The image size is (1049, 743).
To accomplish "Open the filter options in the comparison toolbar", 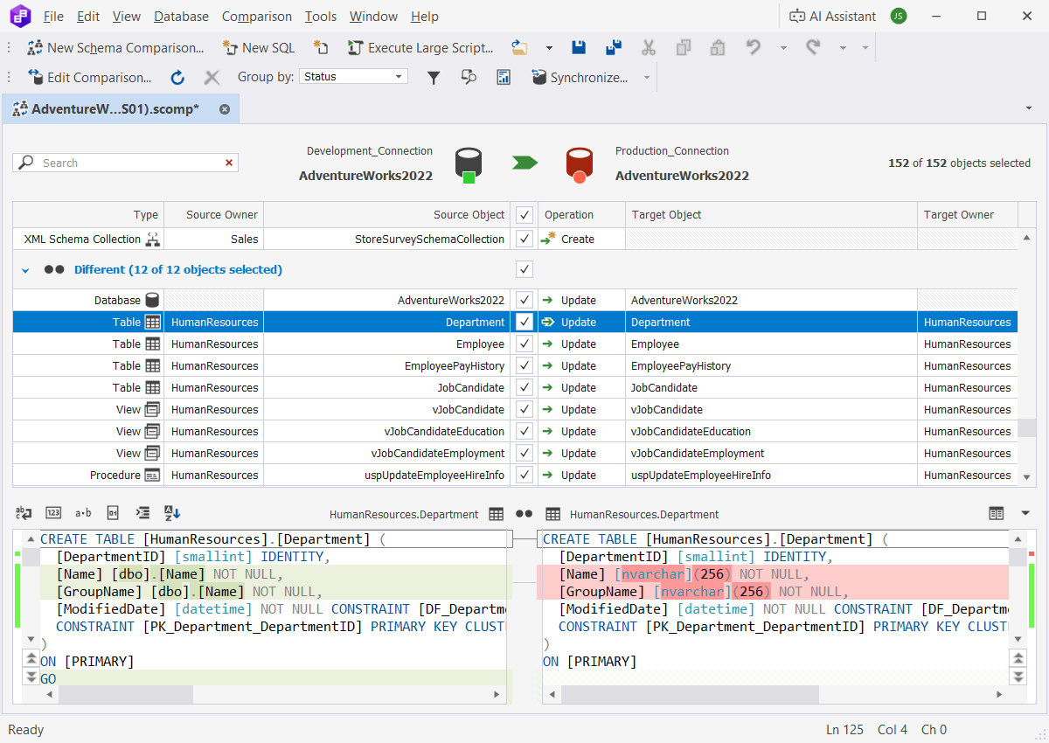I will (434, 77).
